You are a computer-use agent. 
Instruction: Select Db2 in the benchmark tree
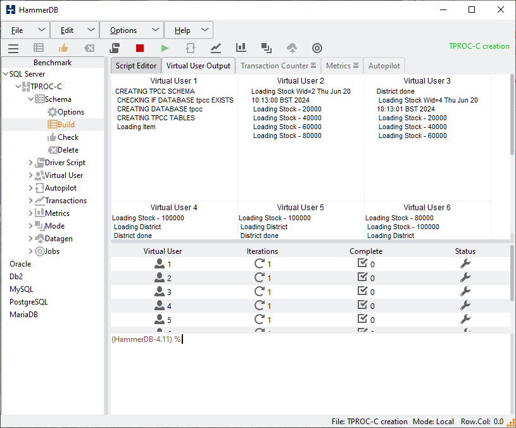pos(16,276)
